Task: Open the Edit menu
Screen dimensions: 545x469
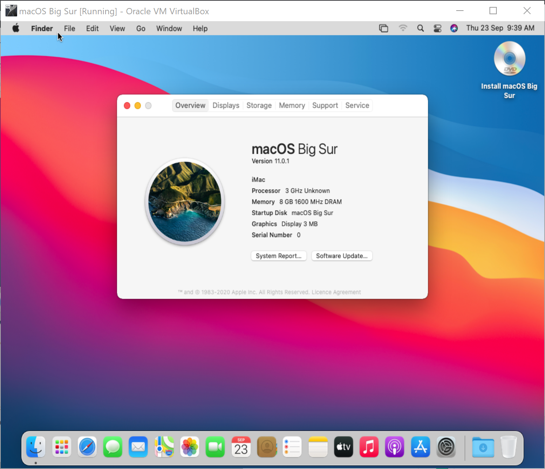Action: pyautogui.click(x=92, y=28)
